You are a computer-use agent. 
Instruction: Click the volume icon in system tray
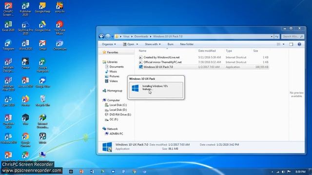[283, 172]
